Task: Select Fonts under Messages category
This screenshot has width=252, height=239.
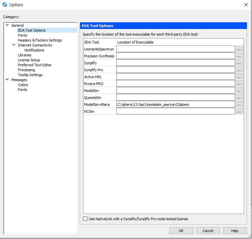Action: pos(22,90)
